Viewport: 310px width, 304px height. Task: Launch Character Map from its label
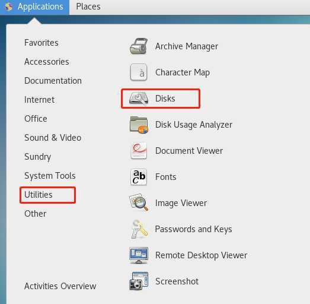[x=183, y=72]
